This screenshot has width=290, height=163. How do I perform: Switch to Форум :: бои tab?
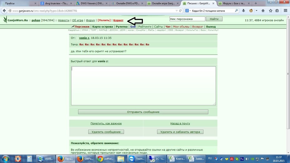coord(234,3)
